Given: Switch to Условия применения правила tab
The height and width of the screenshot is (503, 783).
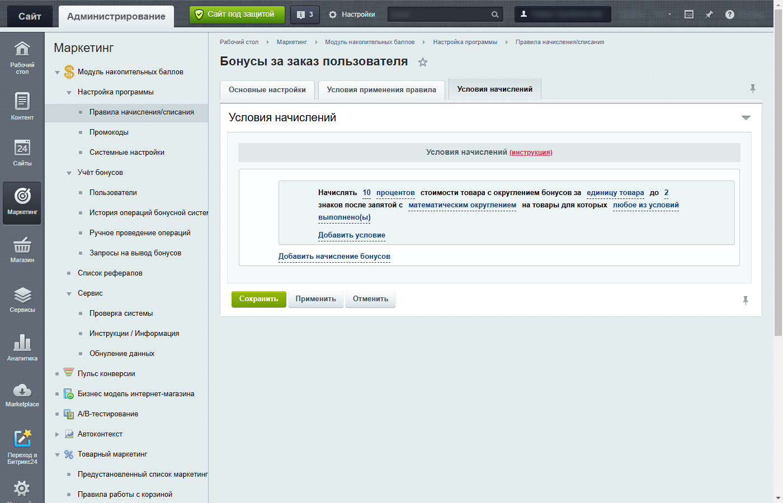Looking at the screenshot, I should [381, 90].
